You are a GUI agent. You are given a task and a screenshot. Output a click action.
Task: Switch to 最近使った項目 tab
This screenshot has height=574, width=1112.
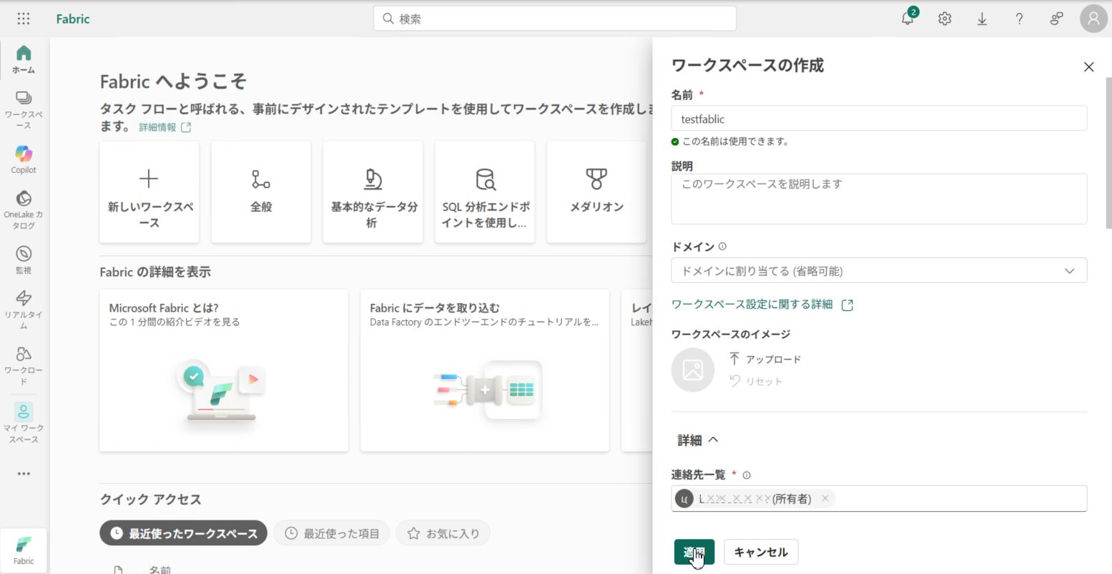click(332, 533)
